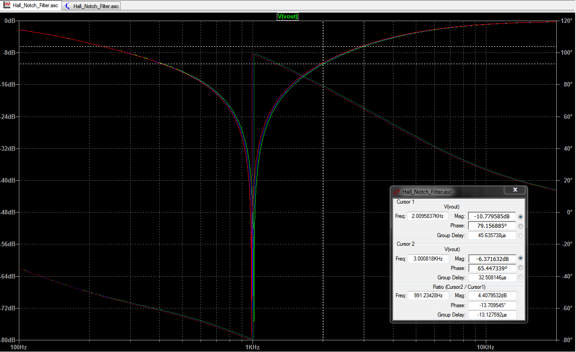Click Cursor 2 Group Delay field 32.508146µs

click(x=492, y=278)
